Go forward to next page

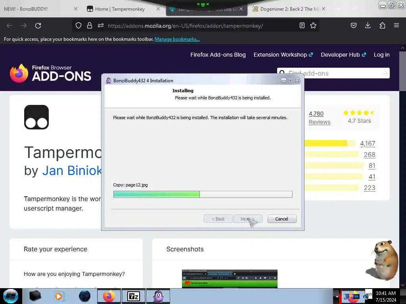coord(23,26)
